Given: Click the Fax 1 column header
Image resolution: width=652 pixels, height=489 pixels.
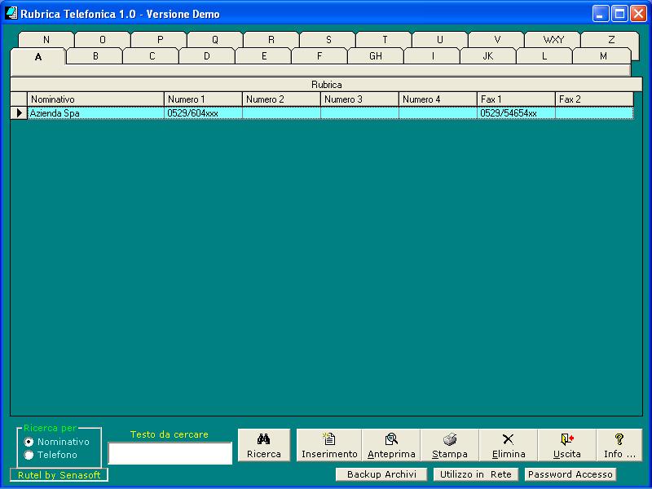Looking at the screenshot, I should pyautogui.click(x=516, y=99).
